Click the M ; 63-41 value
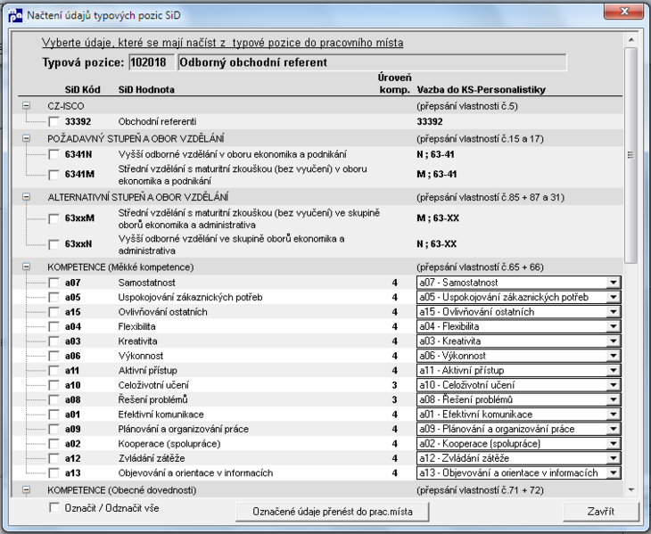 coord(437,174)
